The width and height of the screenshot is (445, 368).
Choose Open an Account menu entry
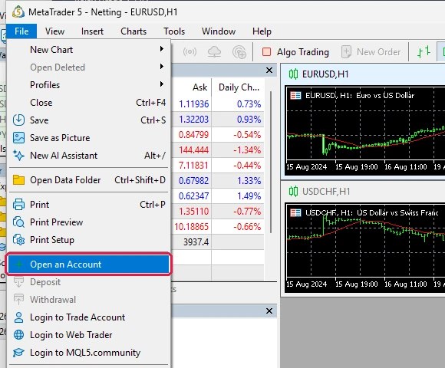[89, 264]
